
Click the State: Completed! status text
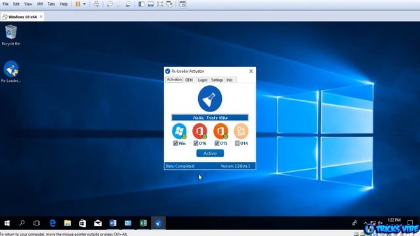180,166
